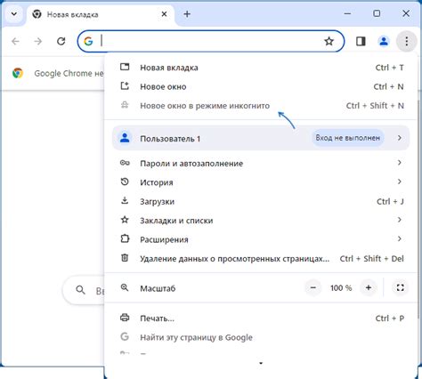The width and height of the screenshot is (422, 379).
Task: Click the key icon for passwords
Action: tap(125, 163)
